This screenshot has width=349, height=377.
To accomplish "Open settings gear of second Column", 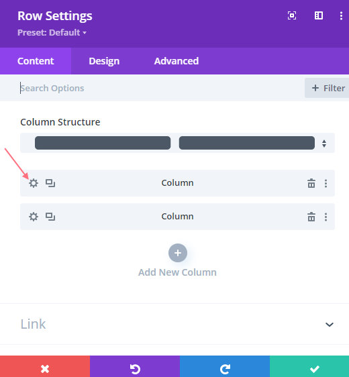I will point(34,217).
